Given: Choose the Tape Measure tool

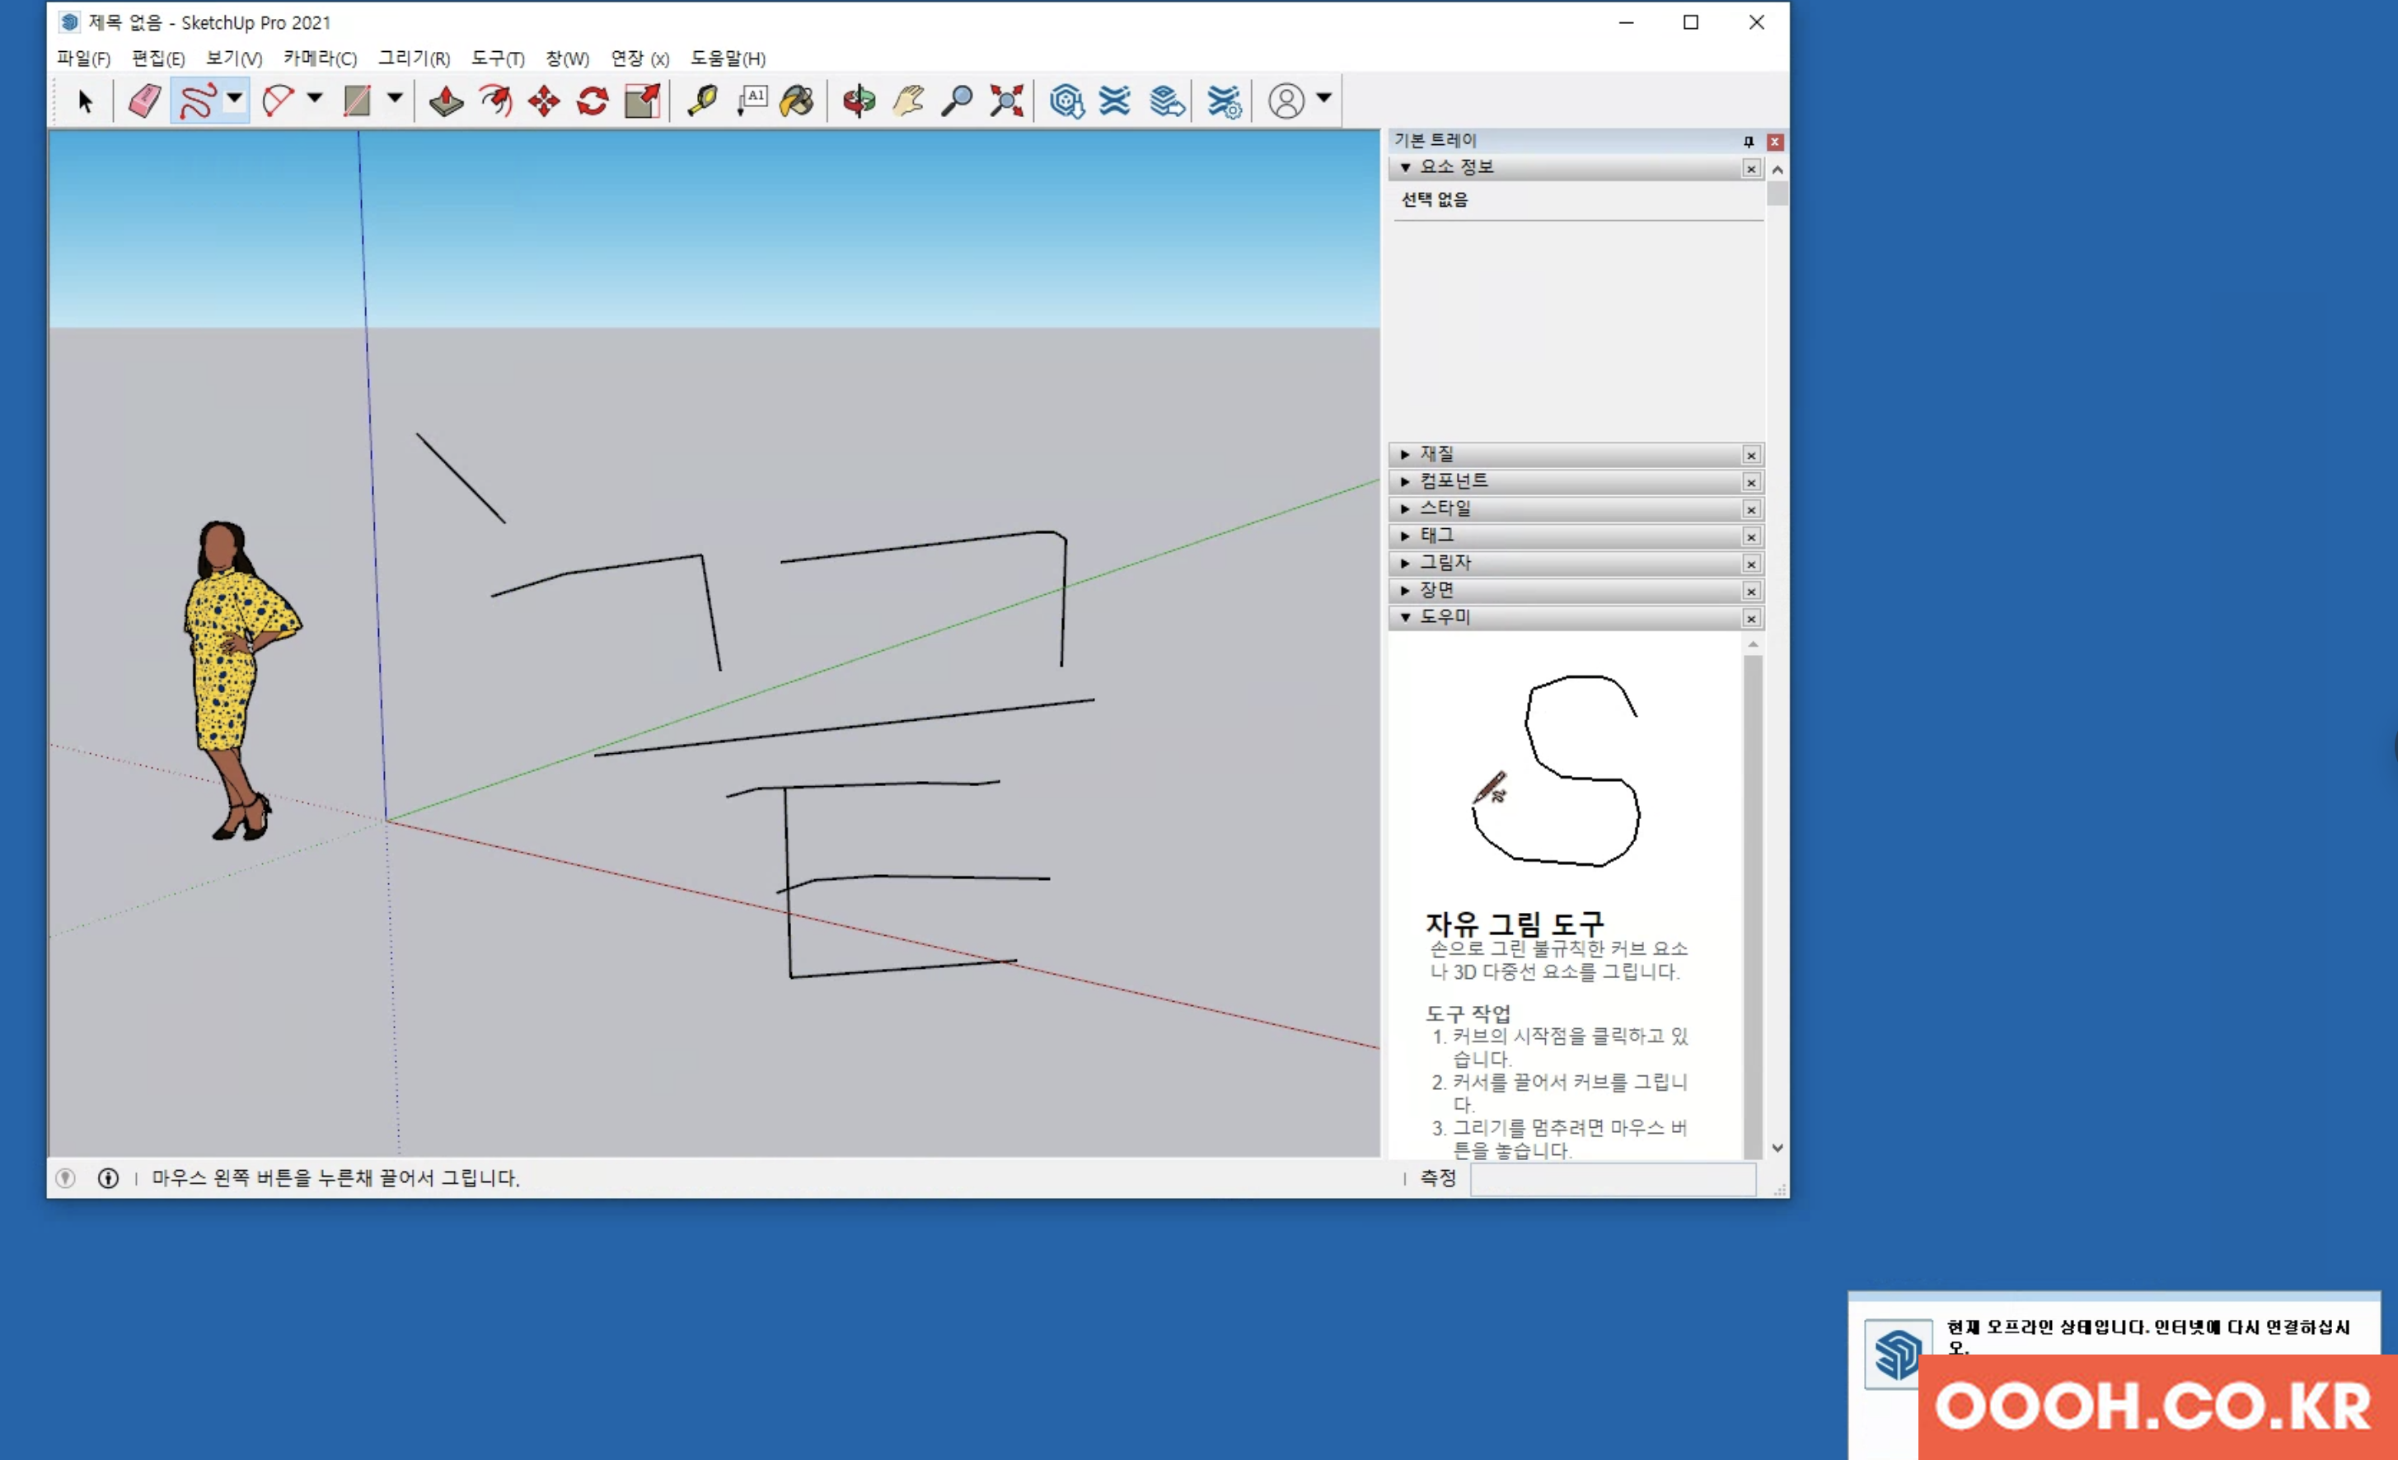Looking at the screenshot, I should (702, 101).
